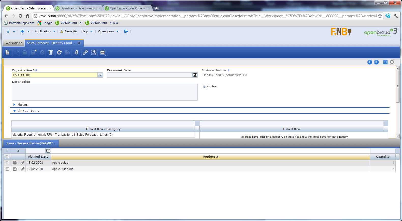Edit the Apple Juice Bio row with pencil
This screenshot has height=221, width=402.
click(23, 169)
